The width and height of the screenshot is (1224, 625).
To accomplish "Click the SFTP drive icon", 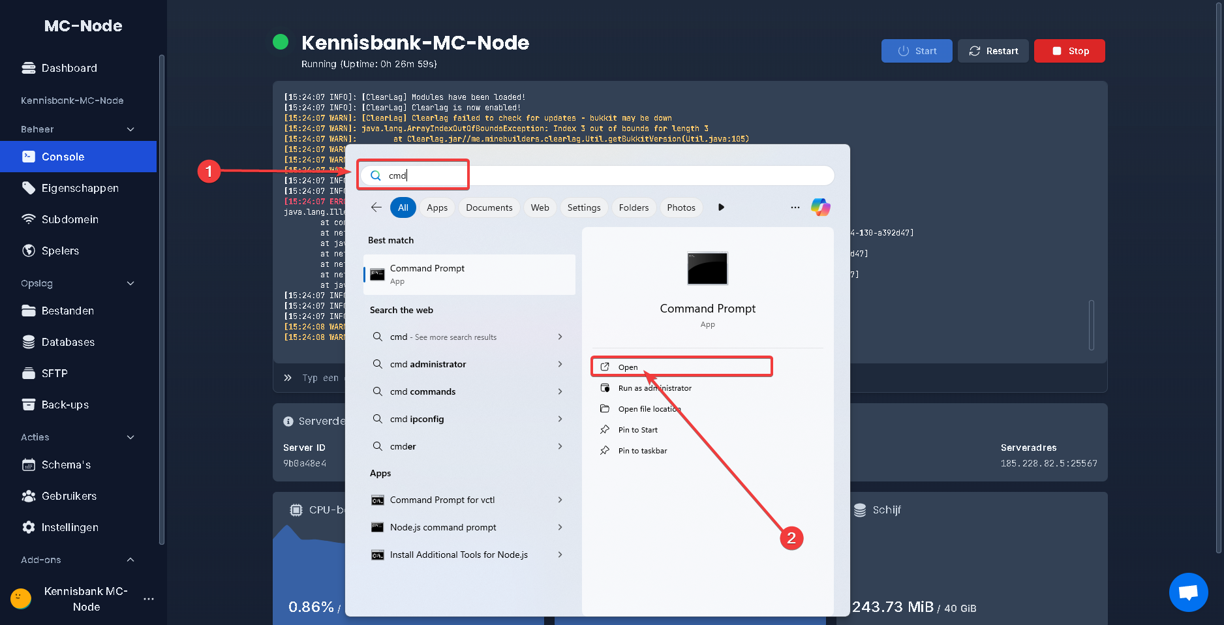I will 29,373.
